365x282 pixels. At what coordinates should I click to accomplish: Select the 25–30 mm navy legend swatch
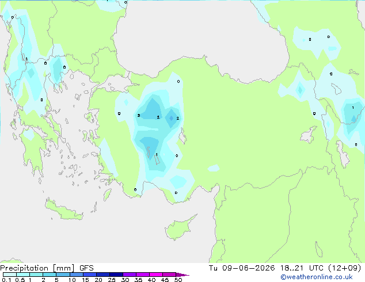click(x=116, y=275)
